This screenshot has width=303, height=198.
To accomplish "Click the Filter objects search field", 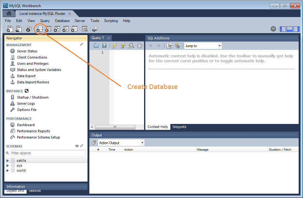I will coord(48,153).
